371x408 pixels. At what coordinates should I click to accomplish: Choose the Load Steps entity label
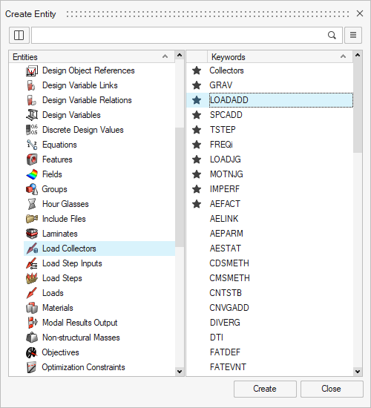[x=62, y=278]
